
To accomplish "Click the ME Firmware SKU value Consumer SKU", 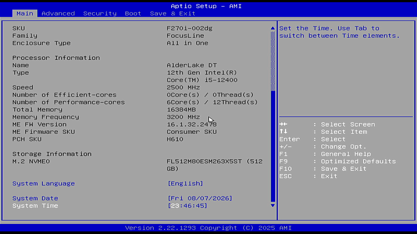I will click(192, 132).
